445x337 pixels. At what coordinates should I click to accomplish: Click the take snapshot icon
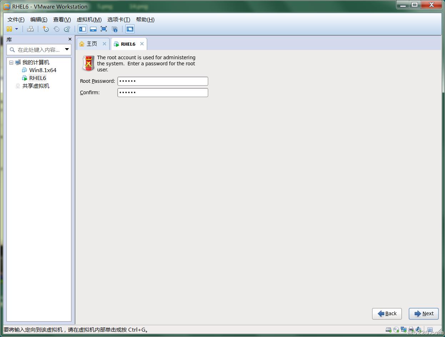click(x=46, y=29)
